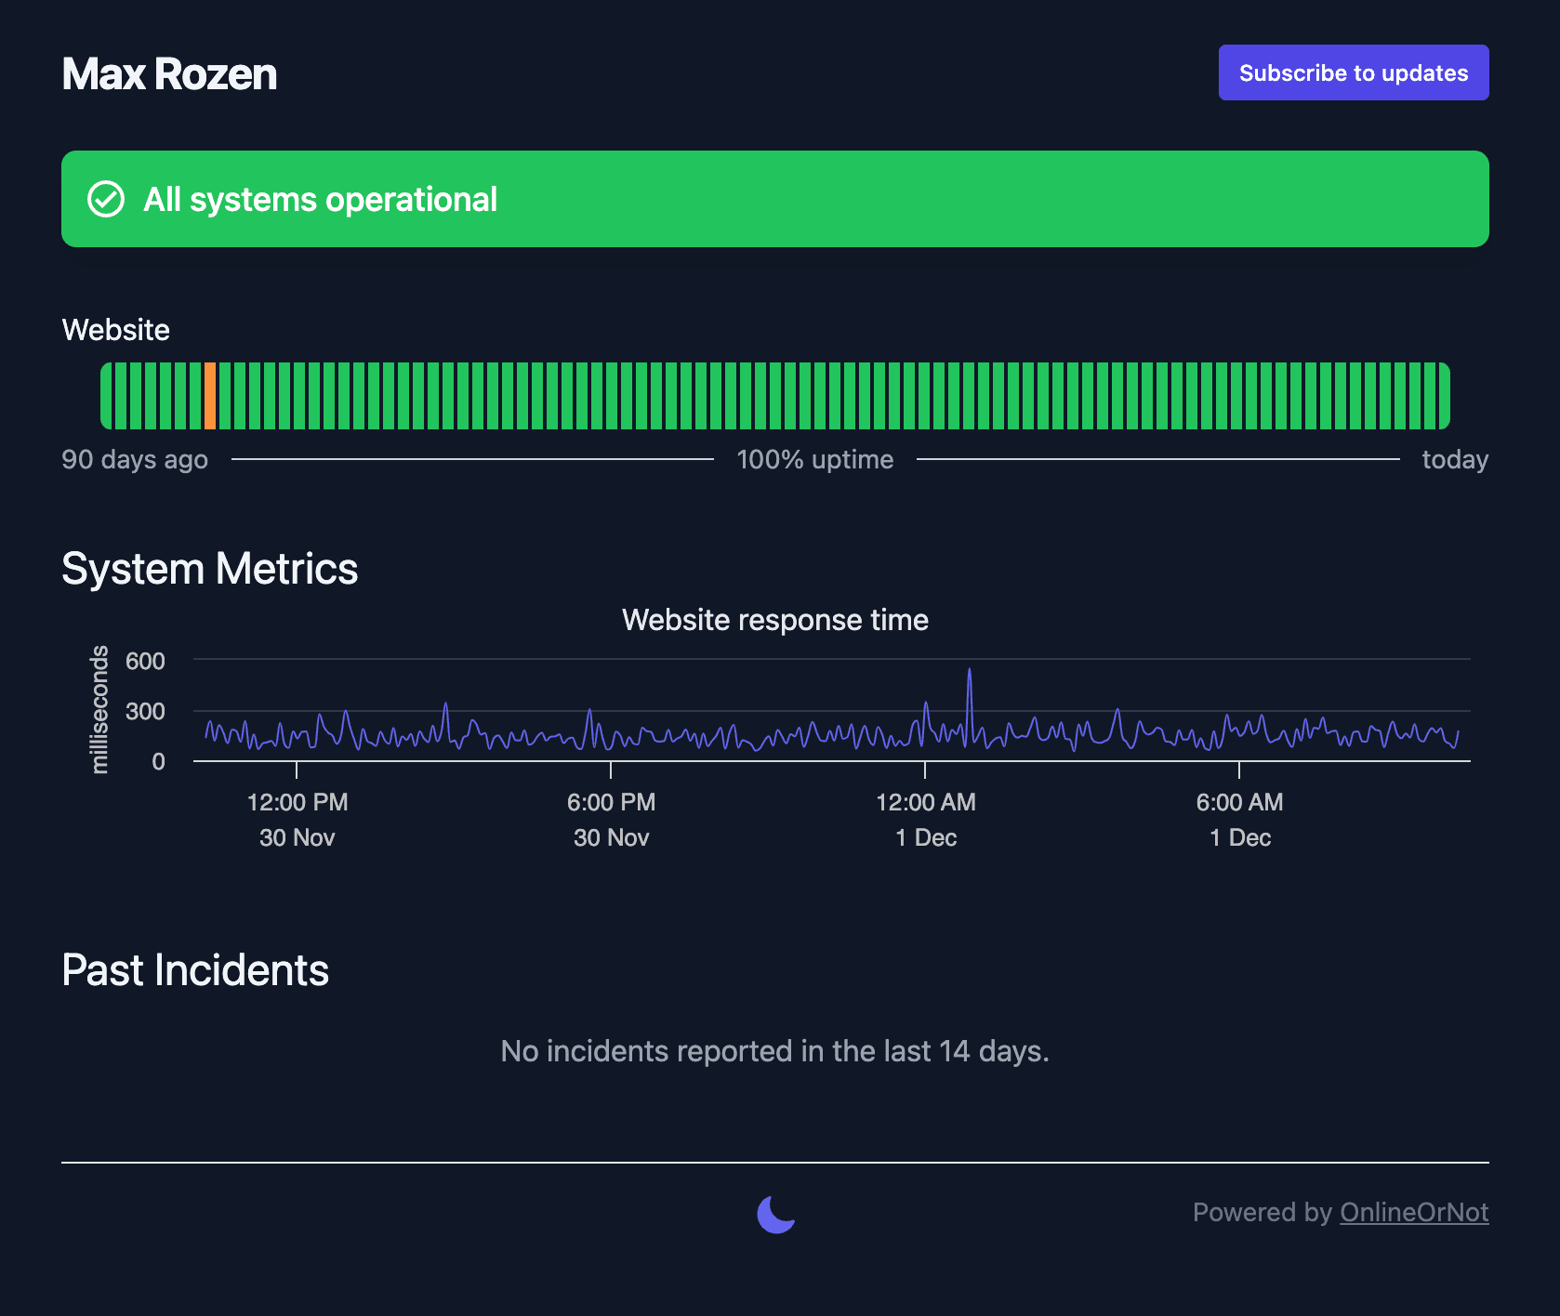
Task: Select the orange degraded-uptime bar
Action: [212, 394]
